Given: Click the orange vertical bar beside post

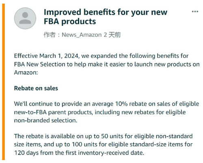Looking at the screenshot, I should [x=4, y=82].
